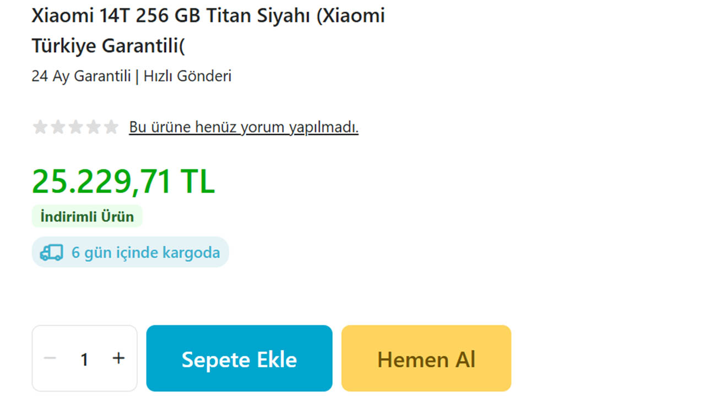This screenshot has height=396, width=705.
Task: Open the 'Bu ürüne henüz yorum yapılmadı' link
Action: point(244,128)
